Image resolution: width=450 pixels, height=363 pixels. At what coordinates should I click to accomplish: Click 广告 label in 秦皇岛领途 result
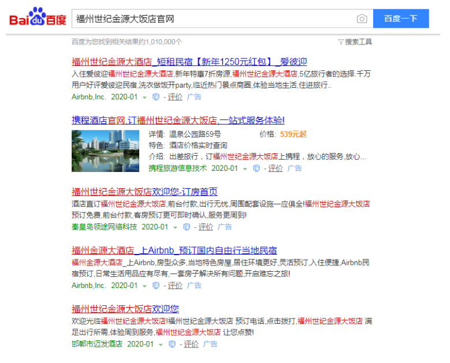pyautogui.click(x=225, y=227)
